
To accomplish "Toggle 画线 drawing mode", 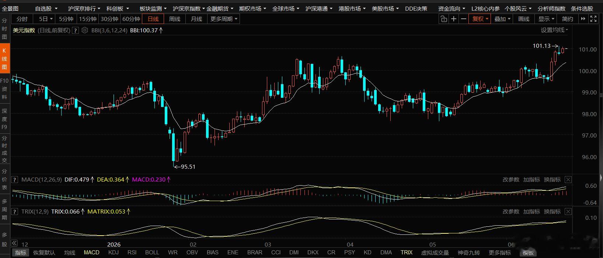I will pyautogui.click(x=524, y=19).
